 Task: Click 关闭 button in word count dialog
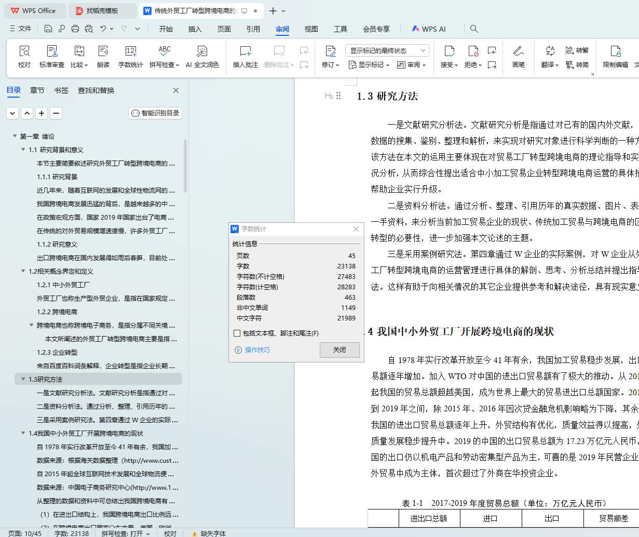(x=339, y=350)
